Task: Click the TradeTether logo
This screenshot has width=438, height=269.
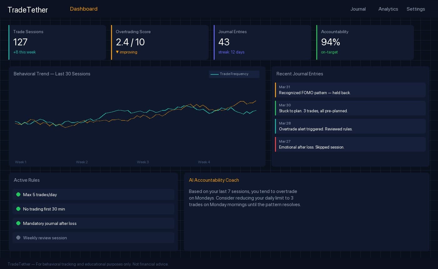Action: coord(28,10)
